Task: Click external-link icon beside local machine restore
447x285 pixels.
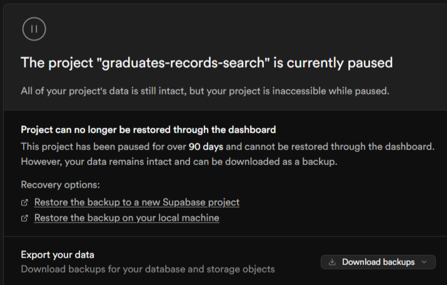Action: click(x=24, y=218)
